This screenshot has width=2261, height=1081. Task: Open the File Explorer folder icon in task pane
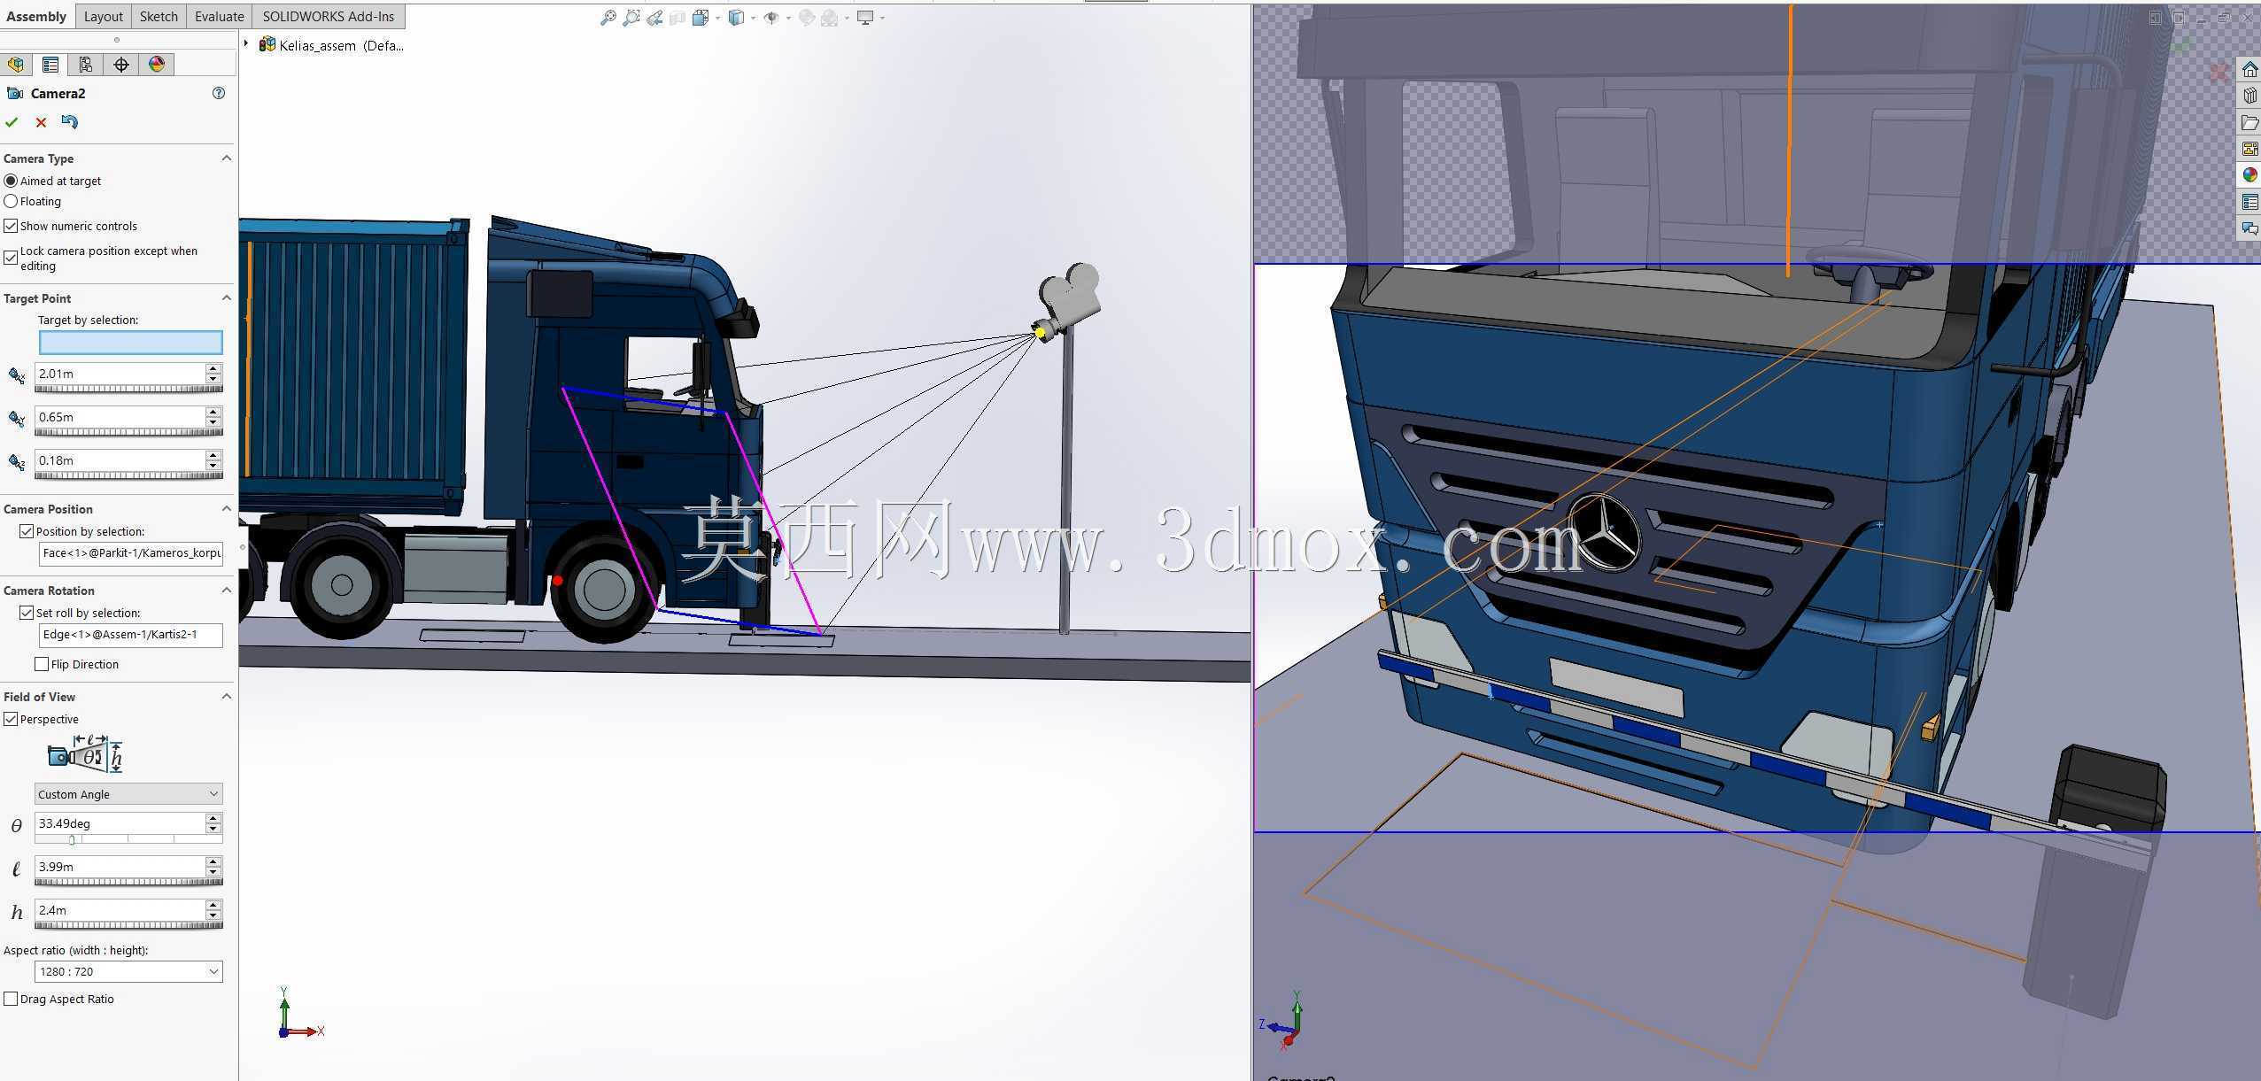click(2249, 122)
